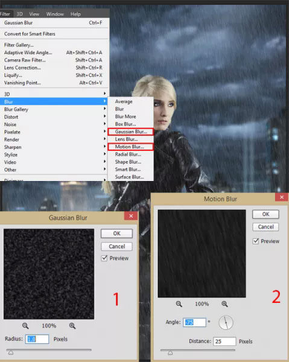This screenshot has height=362, width=289.
Task: Zoom in the Motion Blur preview
Action: click(x=224, y=304)
